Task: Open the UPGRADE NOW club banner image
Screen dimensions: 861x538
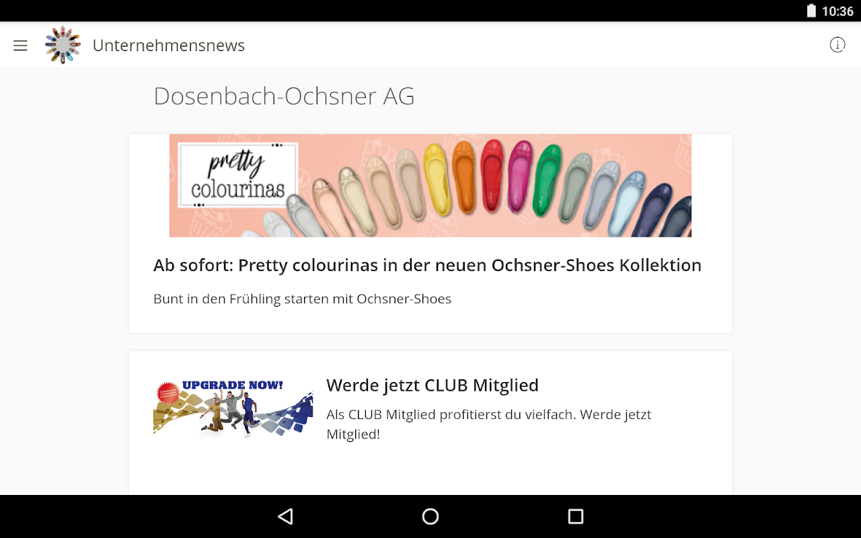Action: pyautogui.click(x=233, y=409)
